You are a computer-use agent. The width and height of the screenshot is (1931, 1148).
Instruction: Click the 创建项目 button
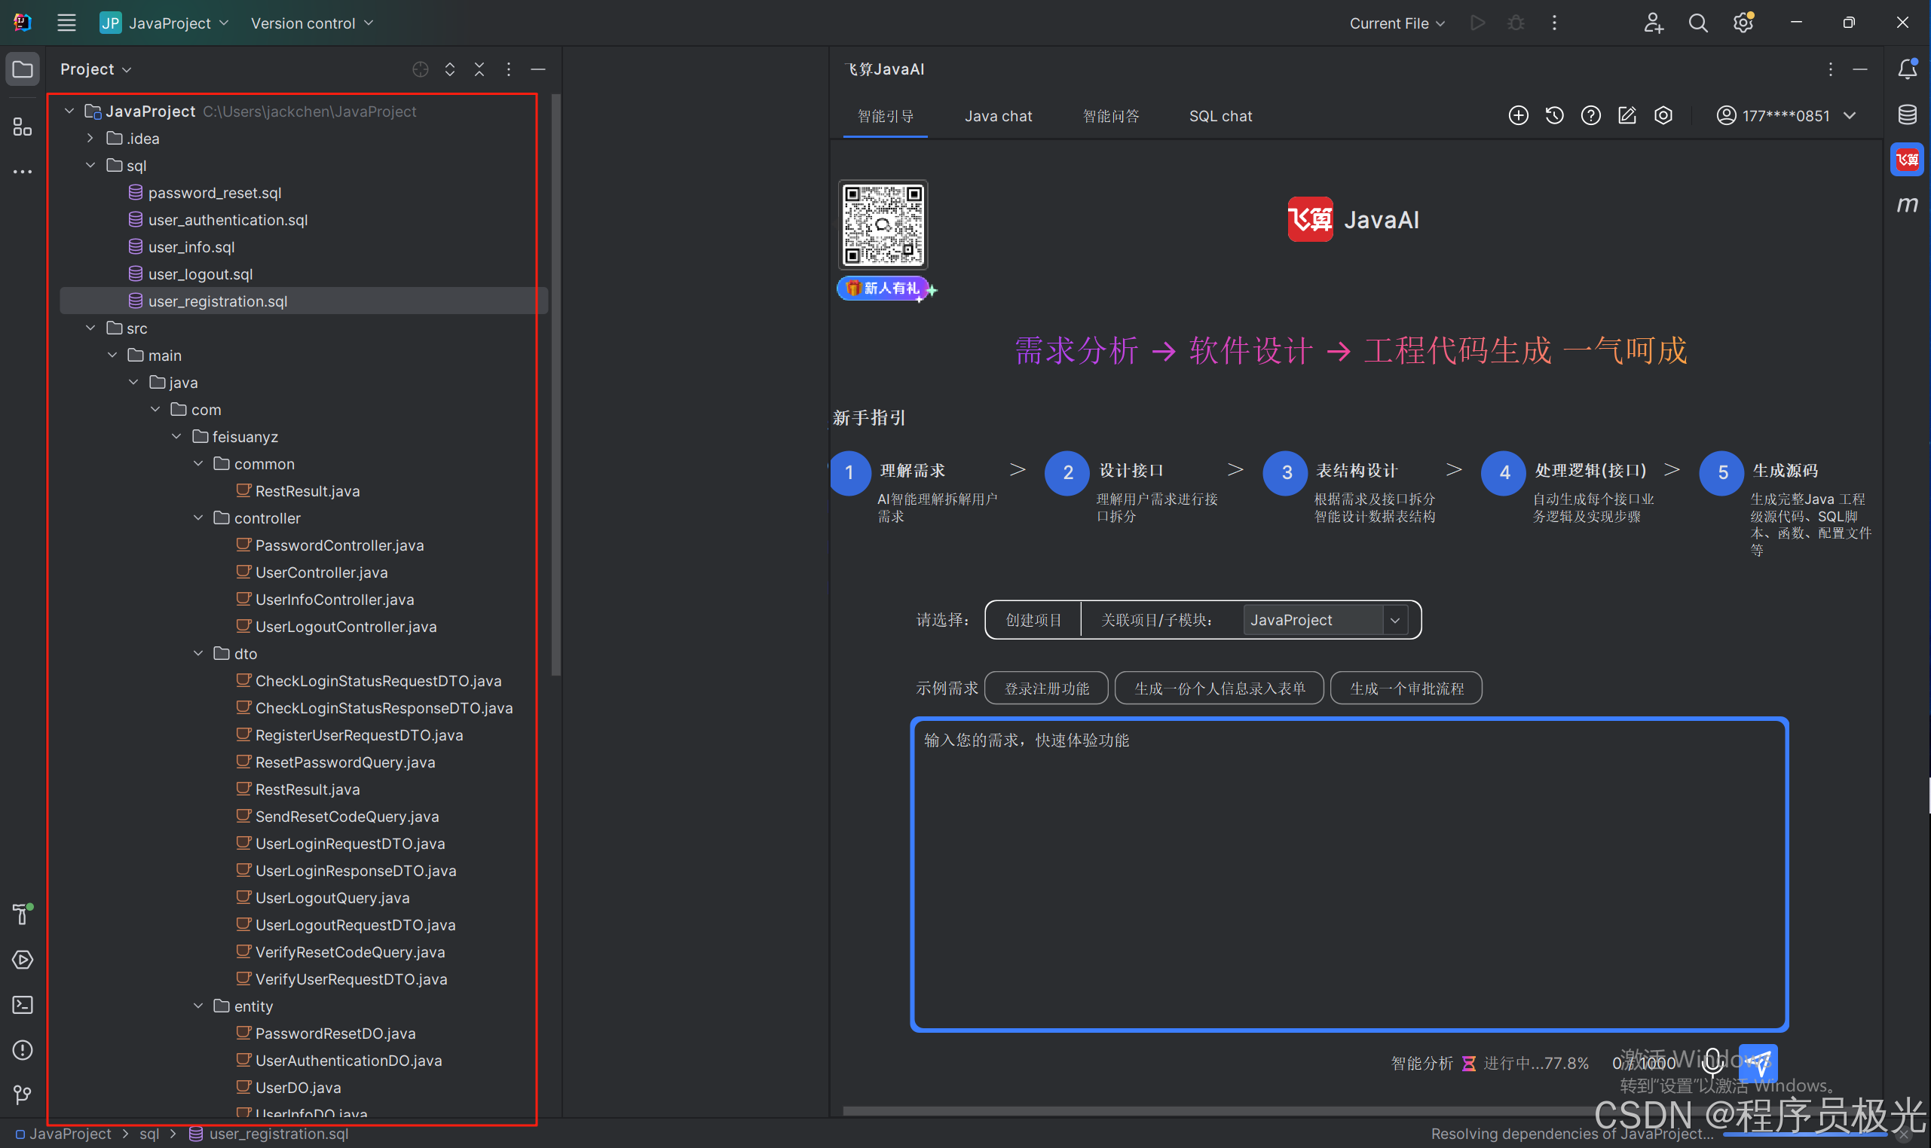tap(1033, 620)
